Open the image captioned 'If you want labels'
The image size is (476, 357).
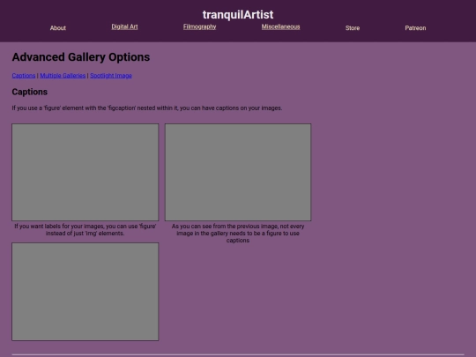coord(85,172)
